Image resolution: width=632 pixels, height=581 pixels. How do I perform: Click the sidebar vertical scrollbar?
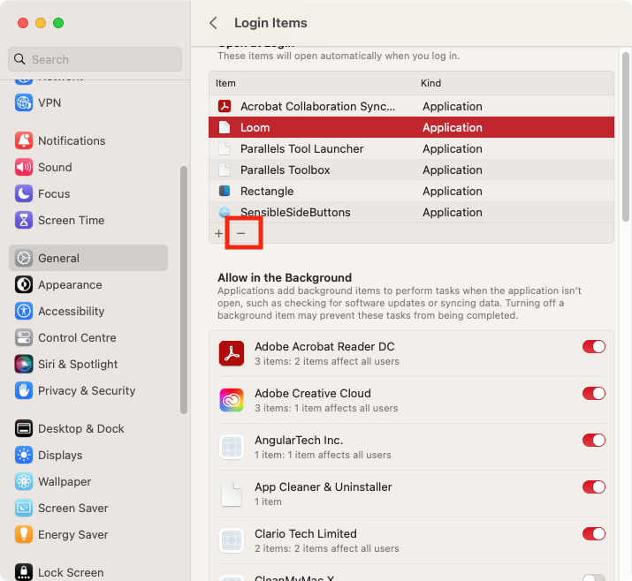tap(184, 290)
